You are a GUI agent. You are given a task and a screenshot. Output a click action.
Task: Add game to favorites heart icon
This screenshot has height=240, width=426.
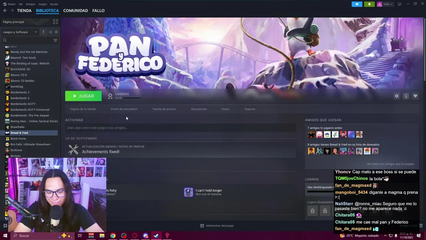coord(415,96)
